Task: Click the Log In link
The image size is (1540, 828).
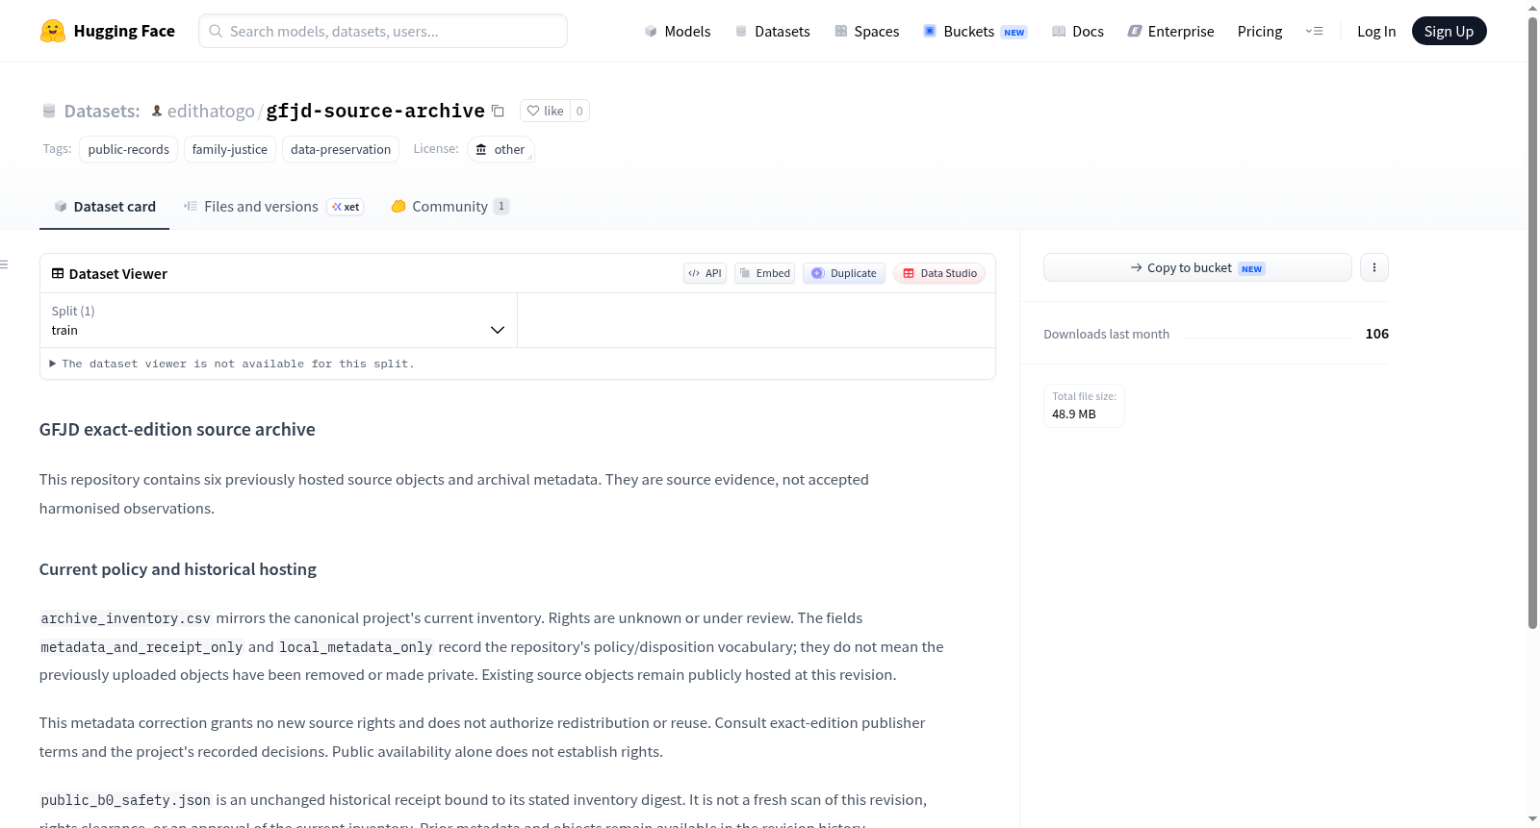Action: pyautogui.click(x=1376, y=31)
